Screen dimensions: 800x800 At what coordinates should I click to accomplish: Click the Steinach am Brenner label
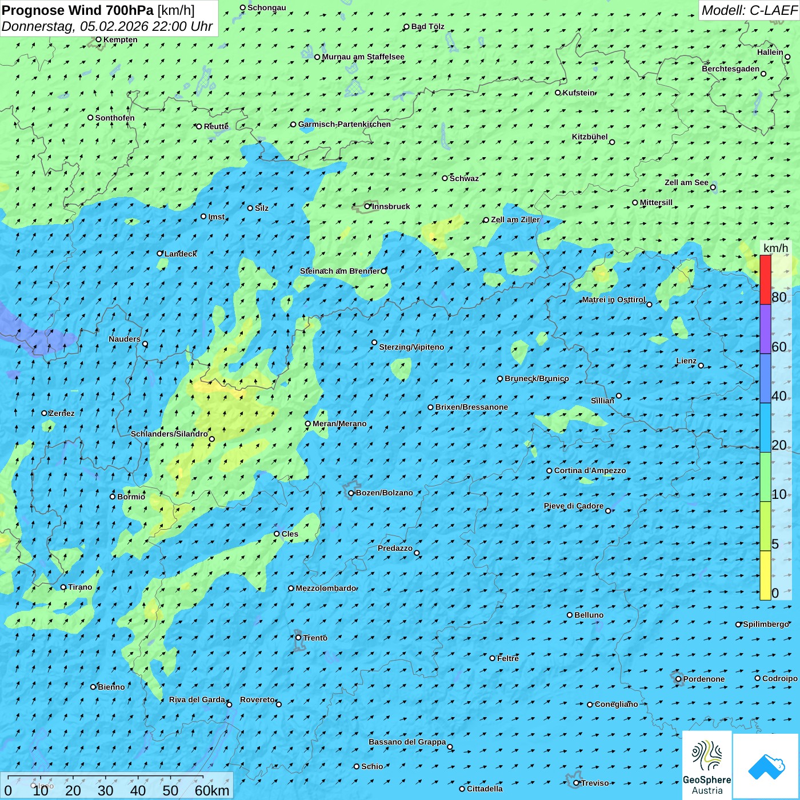coord(339,271)
